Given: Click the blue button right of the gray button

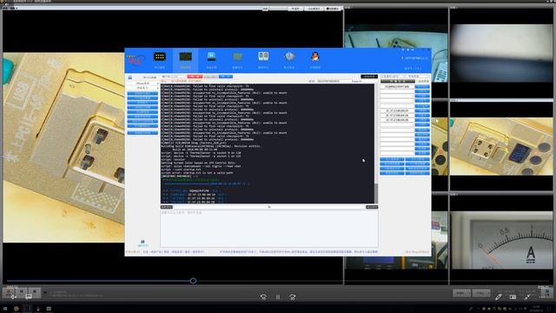Looking at the screenshot, I should 226,77.
